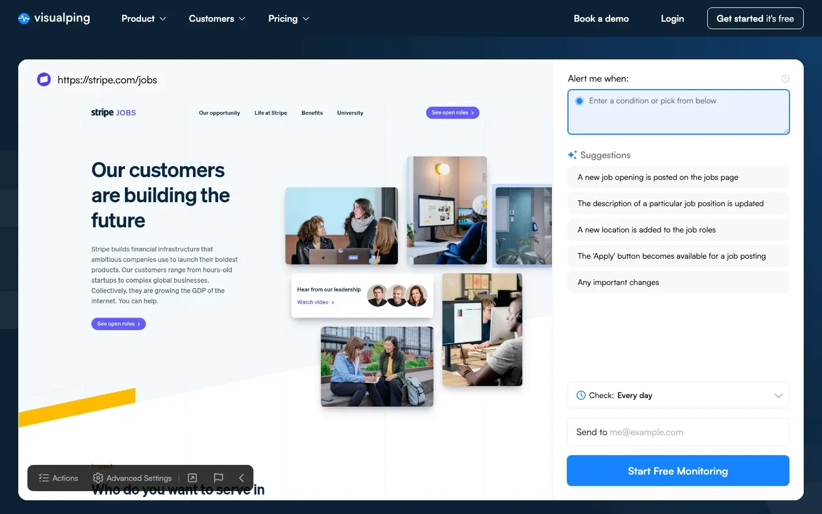Select suggestion: A new location is added
The width and height of the screenshot is (822, 514).
[x=678, y=230]
